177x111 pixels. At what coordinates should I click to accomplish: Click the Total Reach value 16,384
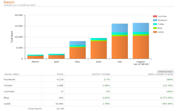60,109
